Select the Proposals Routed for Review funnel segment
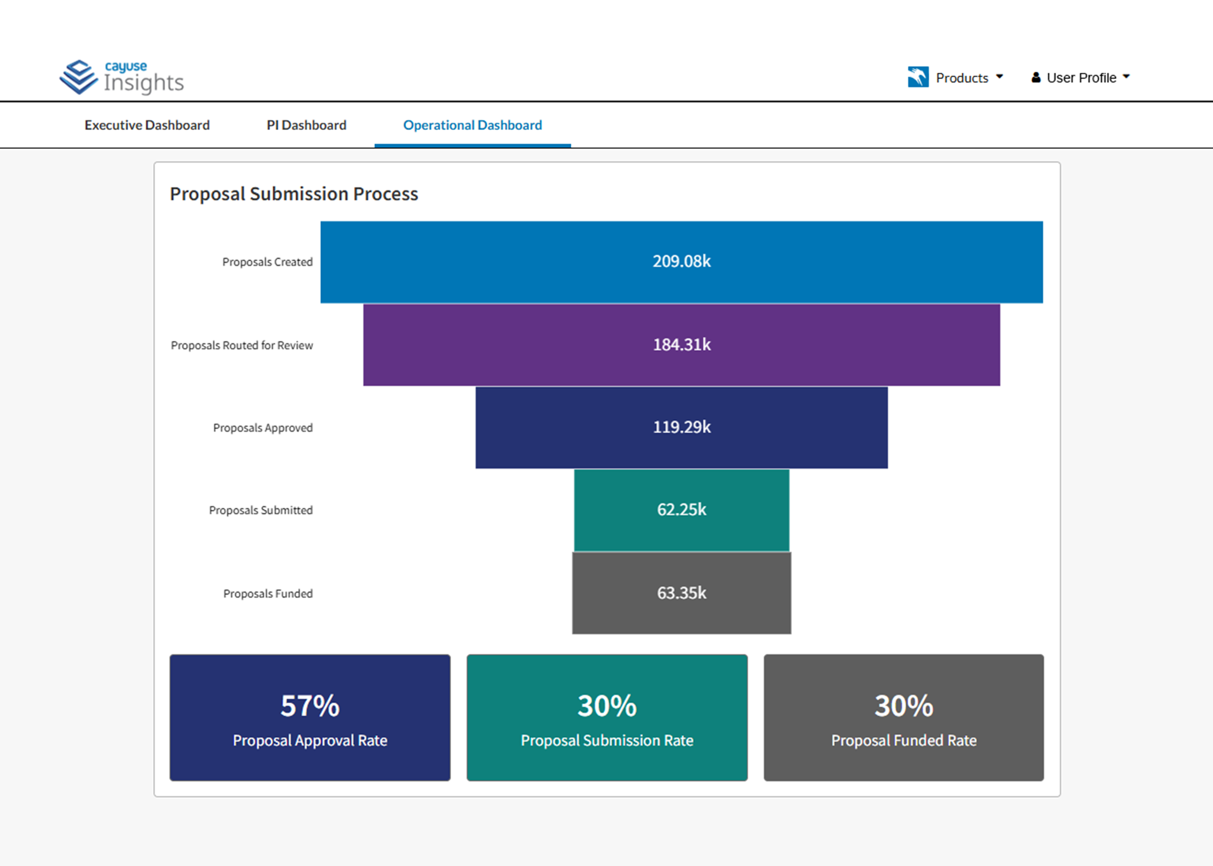 pyautogui.click(x=682, y=345)
